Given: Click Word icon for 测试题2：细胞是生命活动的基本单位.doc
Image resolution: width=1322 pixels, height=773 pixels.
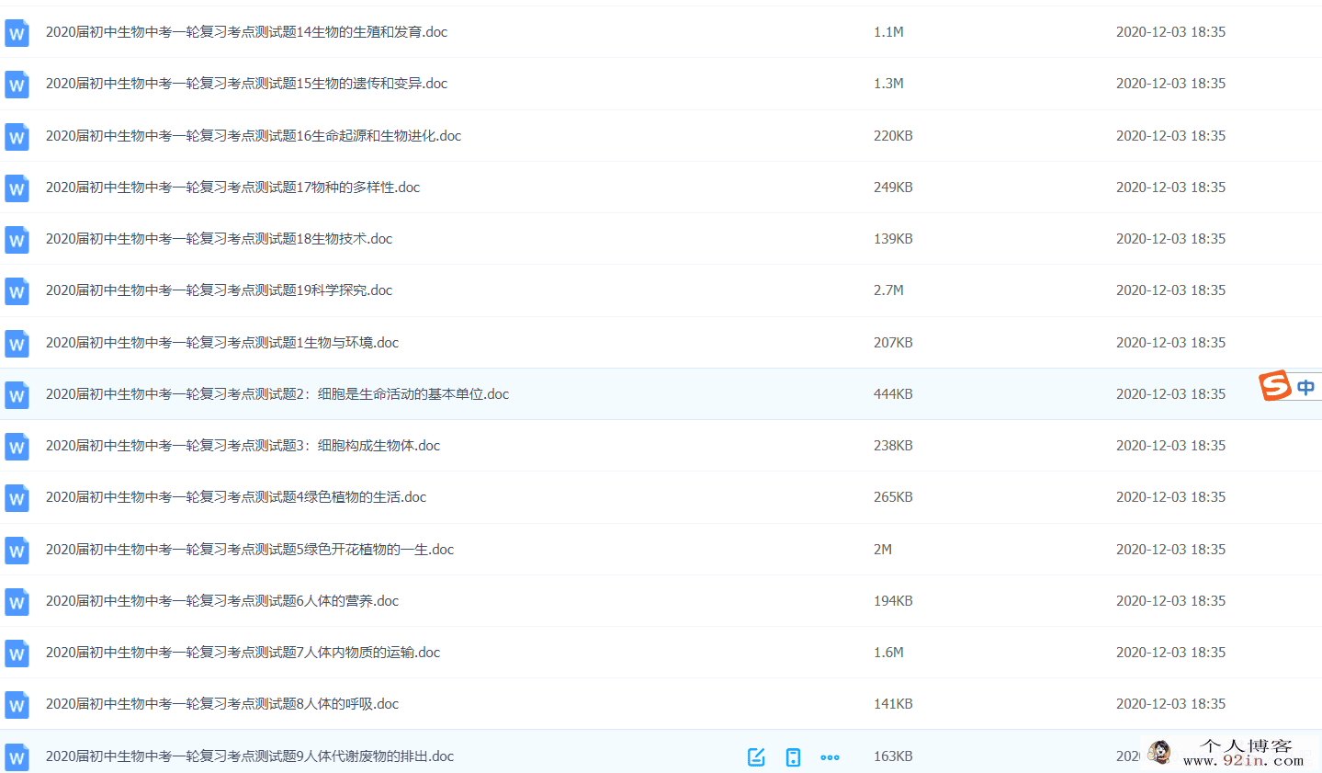Looking at the screenshot, I should 17,395.
